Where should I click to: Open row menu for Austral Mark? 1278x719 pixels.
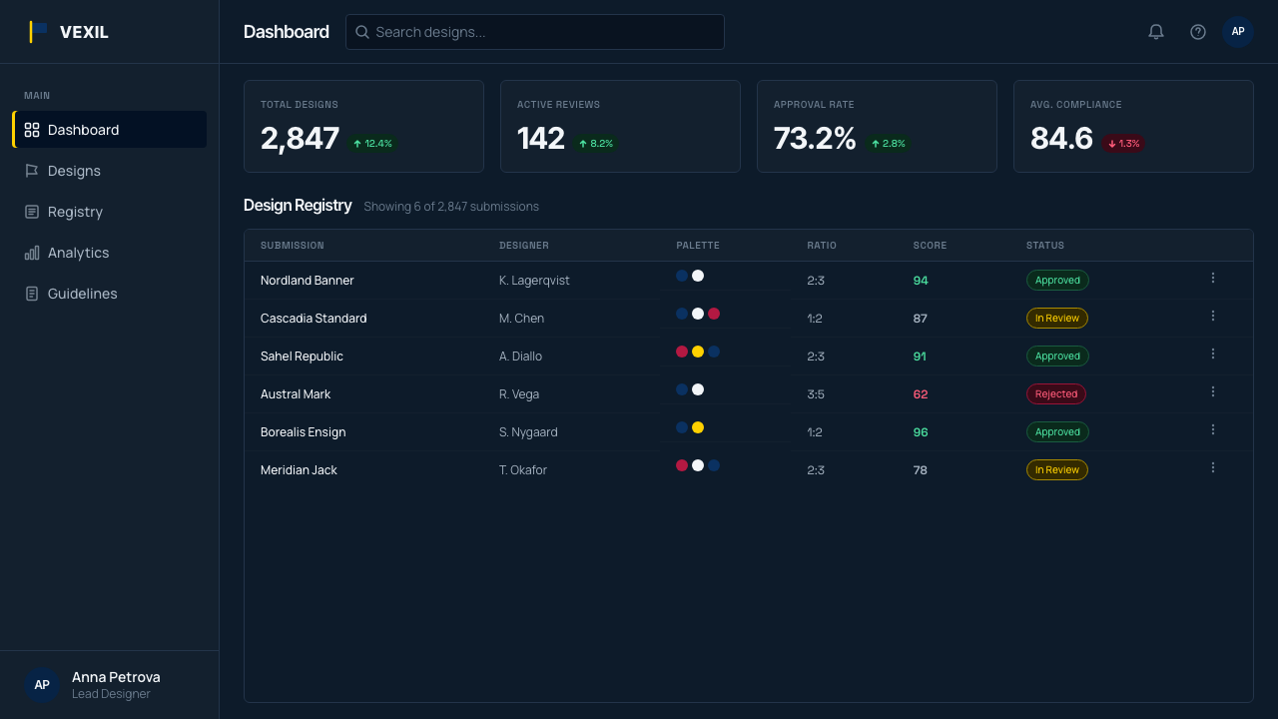click(x=1213, y=391)
